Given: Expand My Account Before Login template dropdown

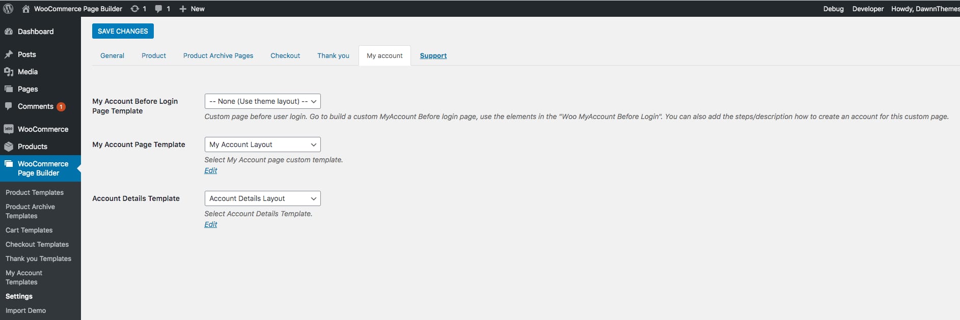Looking at the screenshot, I should (262, 101).
